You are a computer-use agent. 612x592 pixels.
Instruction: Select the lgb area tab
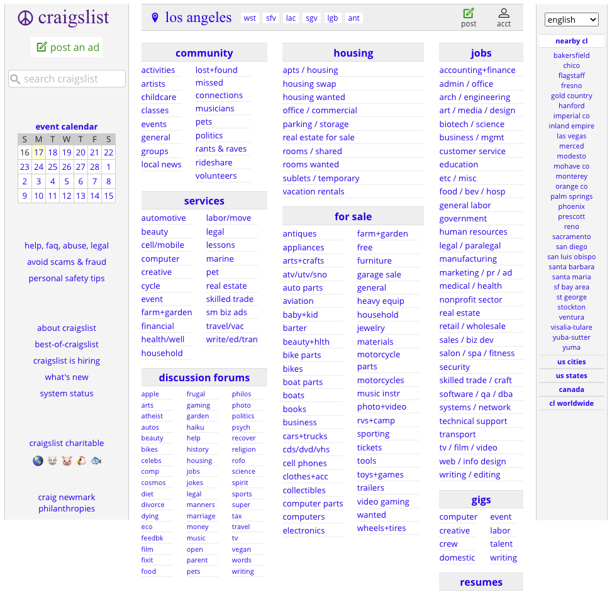(333, 18)
